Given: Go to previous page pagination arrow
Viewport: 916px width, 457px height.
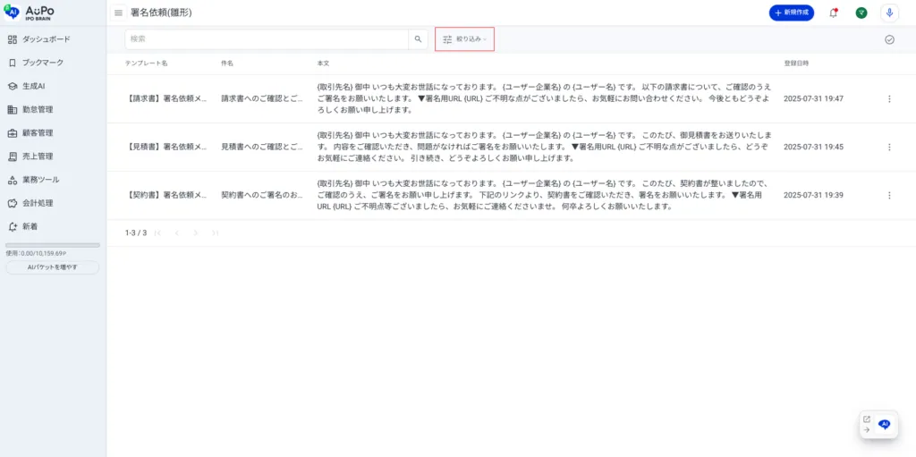Looking at the screenshot, I should pyautogui.click(x=176, y=233).
